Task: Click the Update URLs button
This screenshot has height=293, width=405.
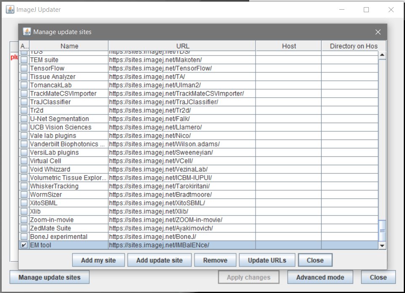Action: tap(267, 260)
